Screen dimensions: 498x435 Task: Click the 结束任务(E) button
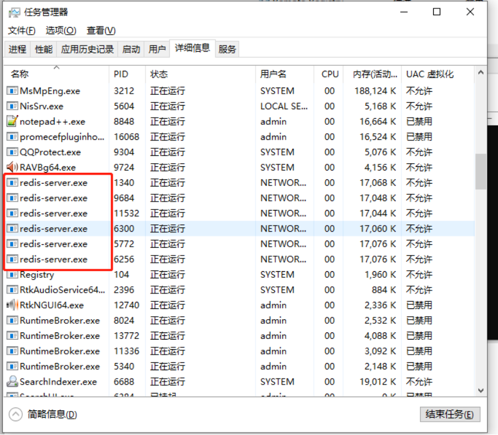point(450,415)
